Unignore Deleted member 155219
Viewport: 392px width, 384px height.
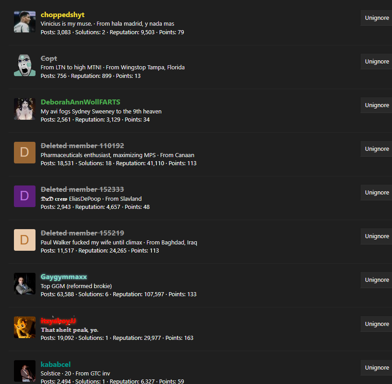[x=376, y=236]
